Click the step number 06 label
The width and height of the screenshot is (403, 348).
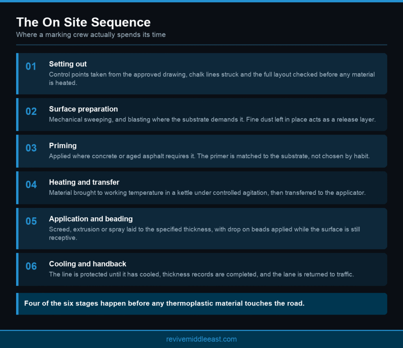[31, 266]
